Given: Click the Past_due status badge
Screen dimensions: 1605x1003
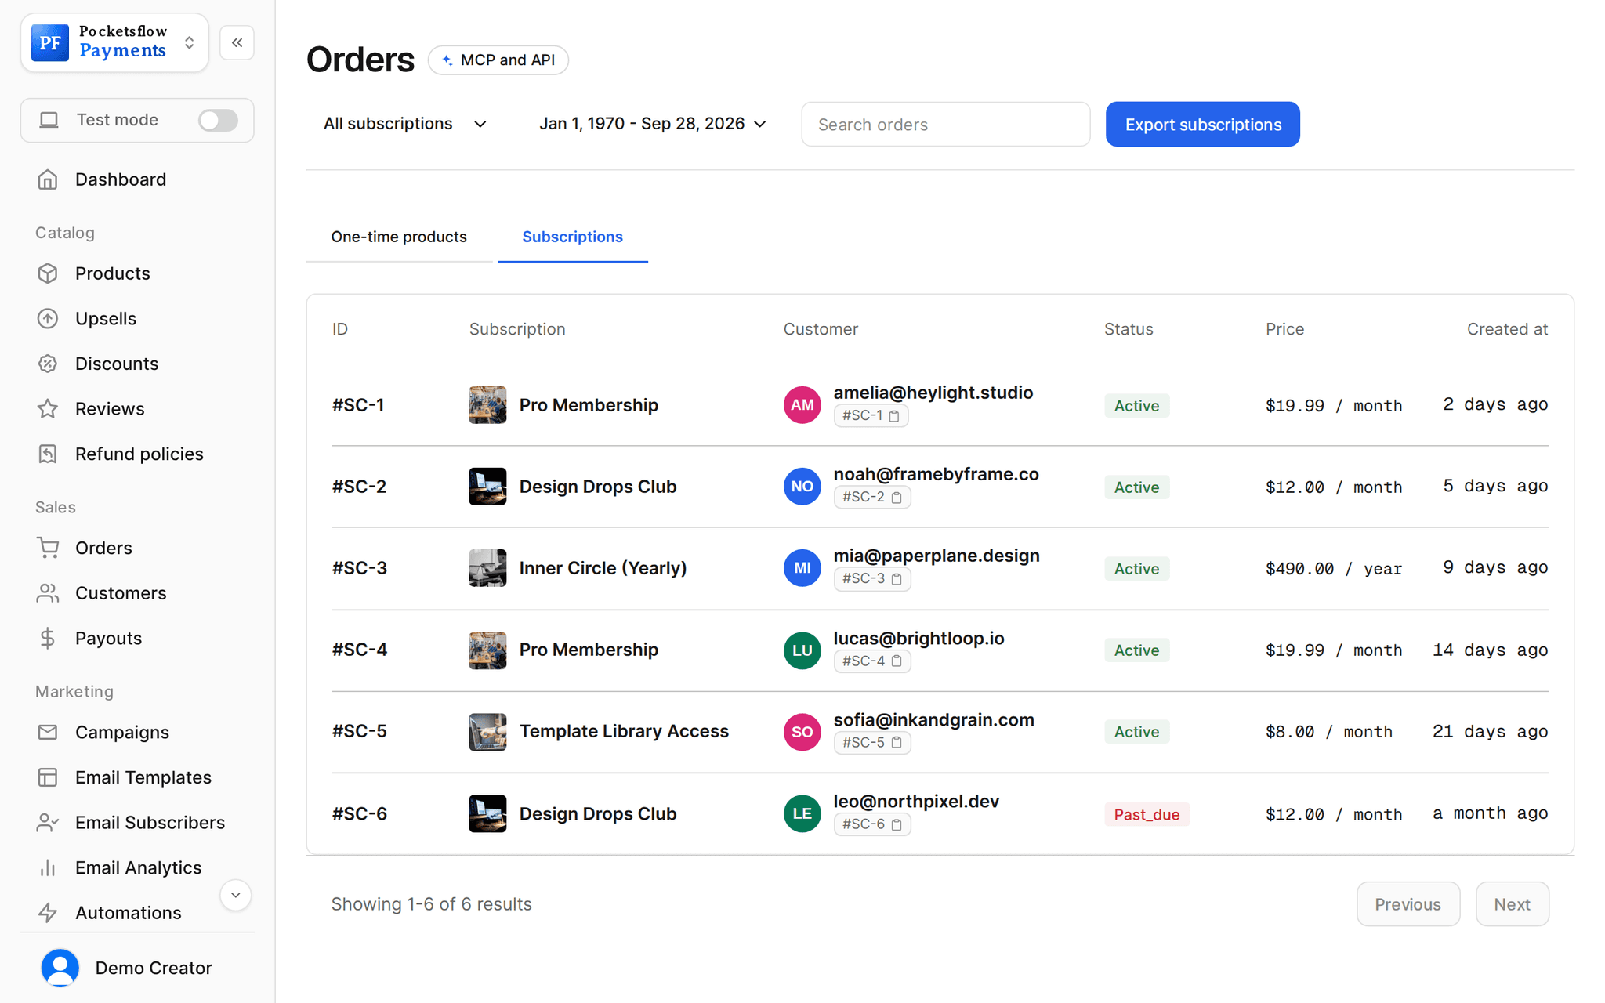Looking at the screenshot, I should click(1147, 814).
